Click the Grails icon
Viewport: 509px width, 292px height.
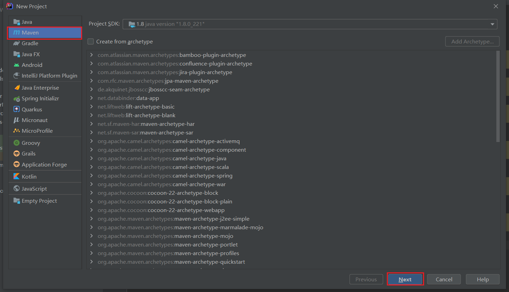[x=17, y=153]
